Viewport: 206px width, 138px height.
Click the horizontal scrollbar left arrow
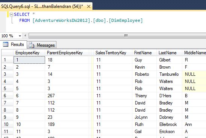coord(25,35)
